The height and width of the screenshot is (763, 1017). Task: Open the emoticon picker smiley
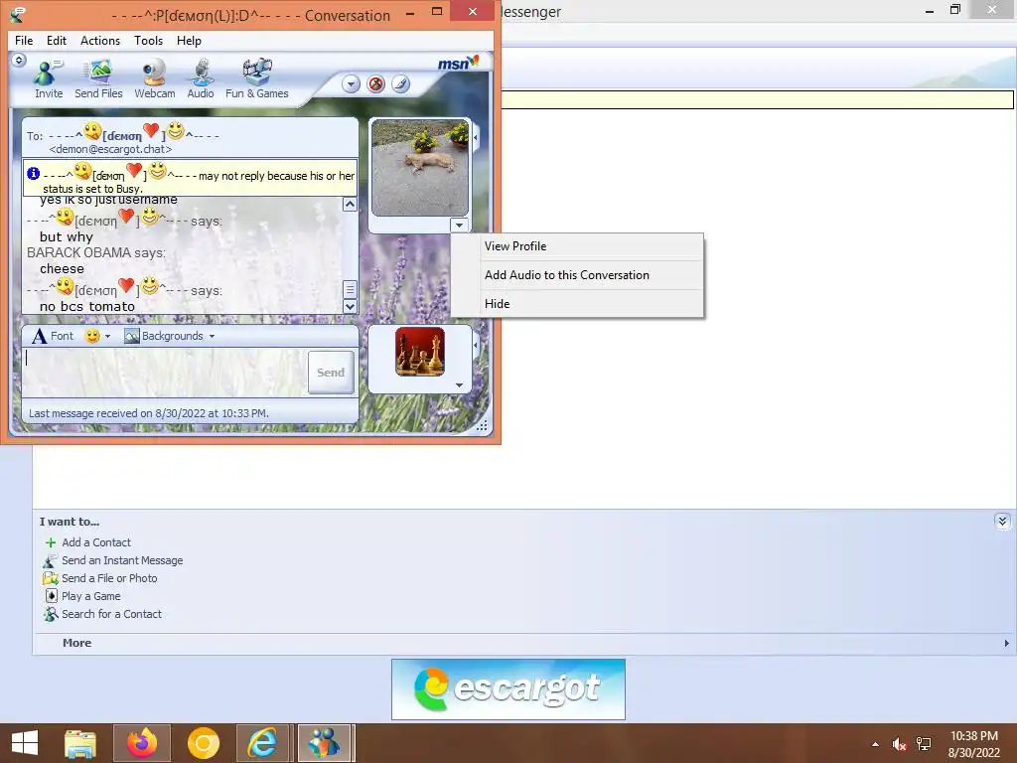click(92, 336)
